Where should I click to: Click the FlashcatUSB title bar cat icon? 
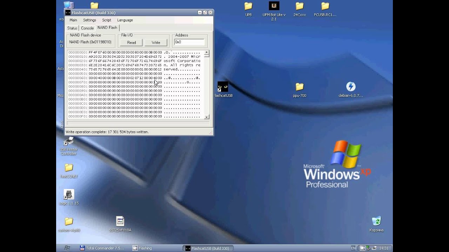[x=68, y=13]
